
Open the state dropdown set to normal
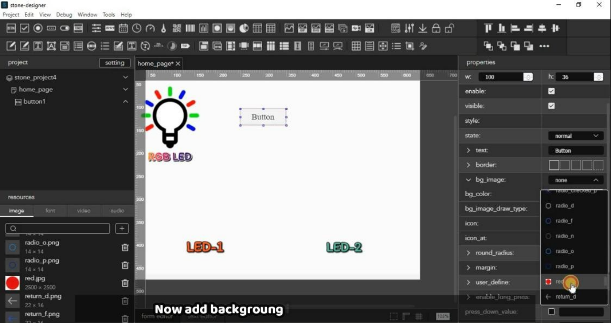click(576, 136)
